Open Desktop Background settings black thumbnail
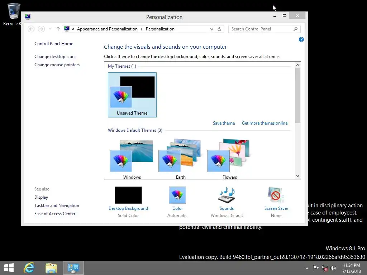The image size is (367, 275). tap(128, 195)
